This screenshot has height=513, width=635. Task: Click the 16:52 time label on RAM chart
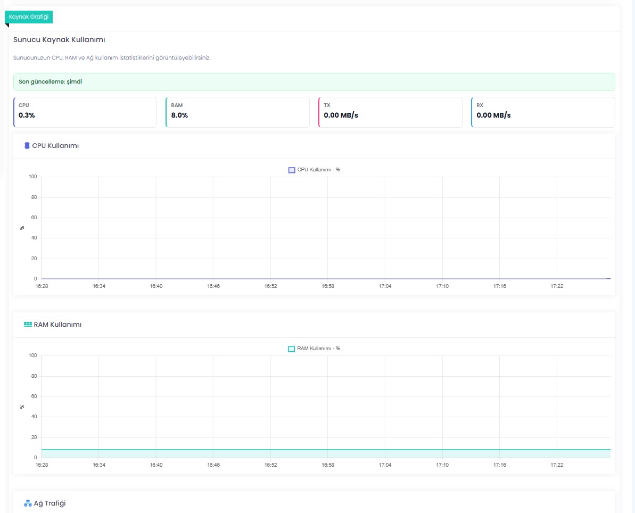tap(271, 465)
